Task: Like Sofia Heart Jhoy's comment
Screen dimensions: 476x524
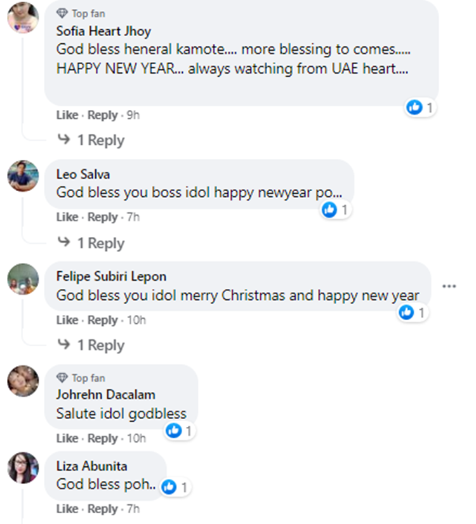Action: [67, 115]
